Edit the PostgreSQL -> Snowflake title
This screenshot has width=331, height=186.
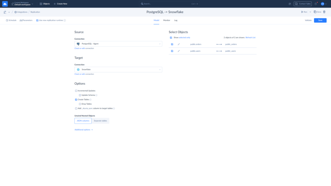tap(165, 12)
